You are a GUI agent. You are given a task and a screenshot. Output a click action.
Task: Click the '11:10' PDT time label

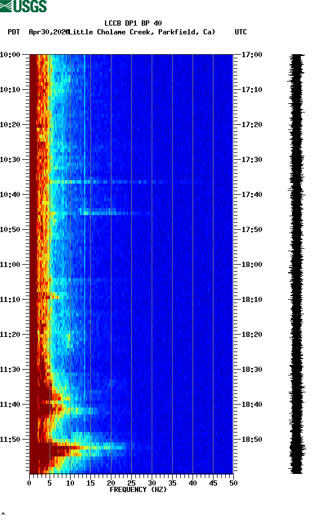[x=10, y=300]
